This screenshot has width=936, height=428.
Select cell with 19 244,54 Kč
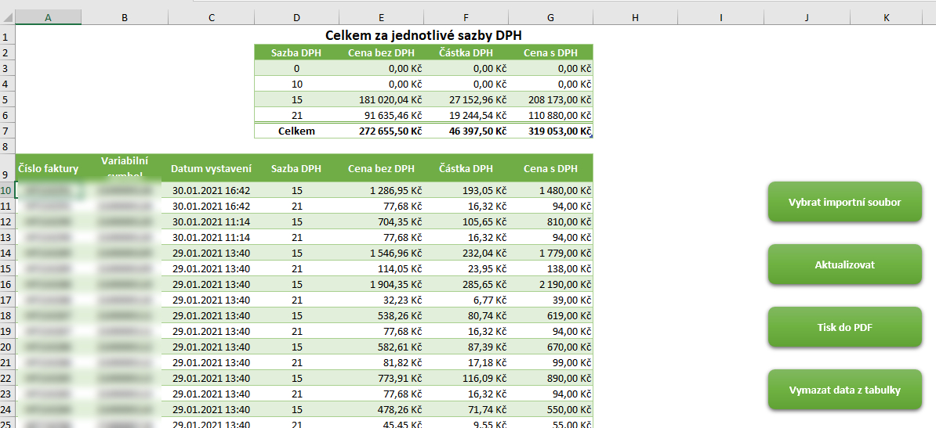point(466,114)
